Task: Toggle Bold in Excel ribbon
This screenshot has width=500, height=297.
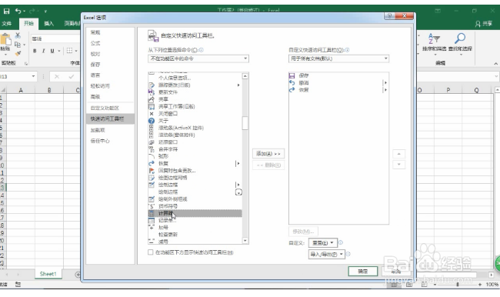Action: [35, 51]
